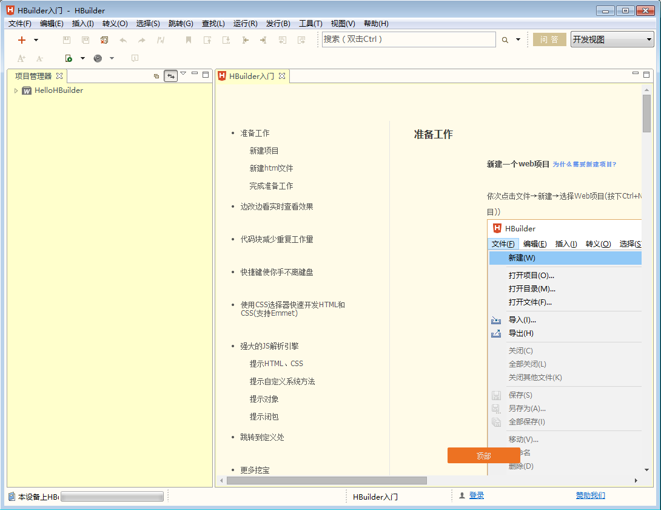Click the back-to-last-edit left arrow icon

(x=246, y=40)
